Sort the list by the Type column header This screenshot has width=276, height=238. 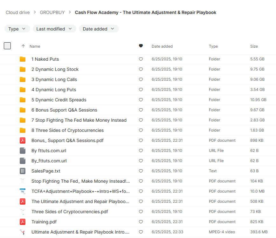pos(213,46)
